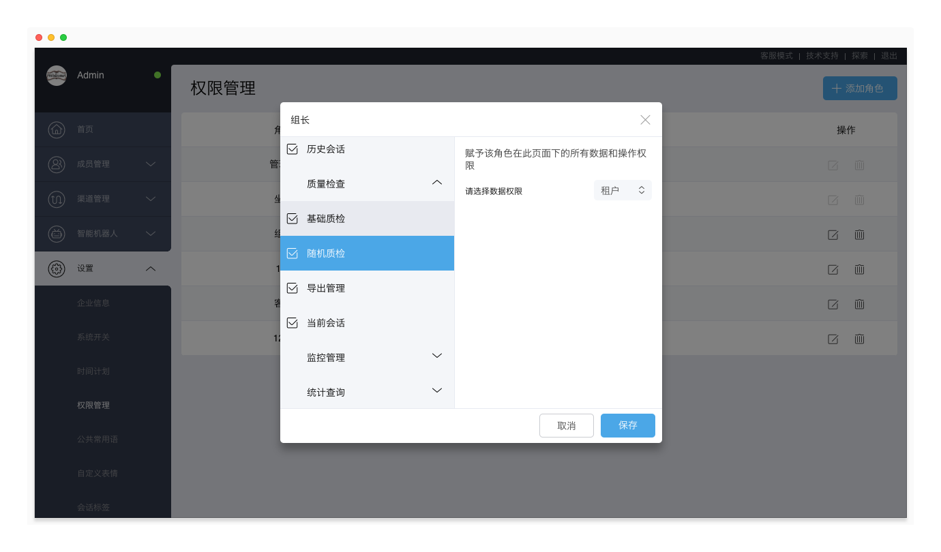Click the 智能机器人 robot icon
The width and height of the screenshot is (941, 552).
(57, 234)
